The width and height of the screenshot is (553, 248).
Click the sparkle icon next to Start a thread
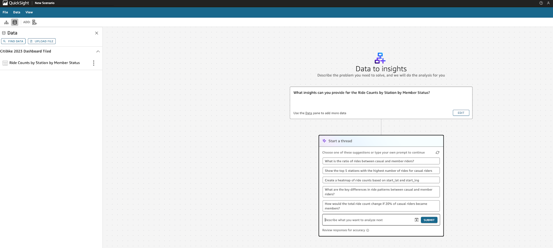pos(324,141)
